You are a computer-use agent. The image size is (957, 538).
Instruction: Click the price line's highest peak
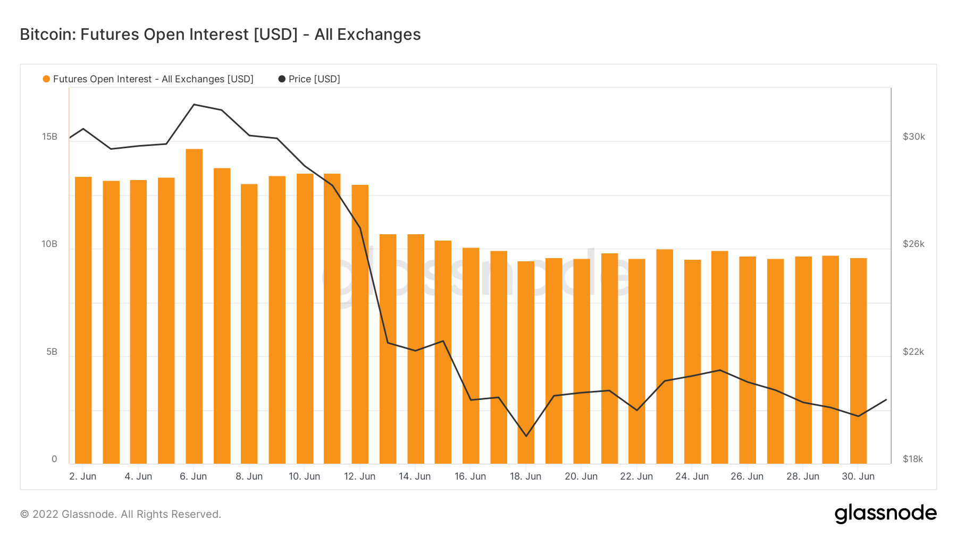pos(194,105)
